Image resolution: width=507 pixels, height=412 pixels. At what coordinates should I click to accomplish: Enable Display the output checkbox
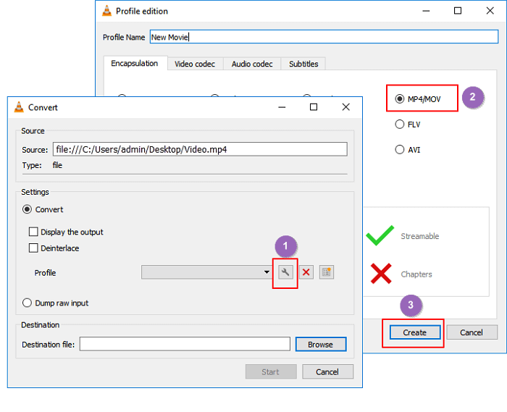click(33, 232)
